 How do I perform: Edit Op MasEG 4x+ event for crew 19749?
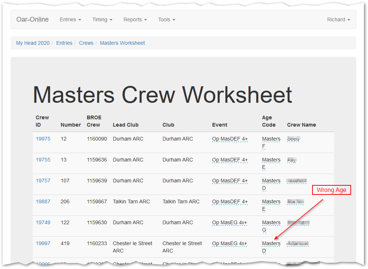(x=229, y=222)
